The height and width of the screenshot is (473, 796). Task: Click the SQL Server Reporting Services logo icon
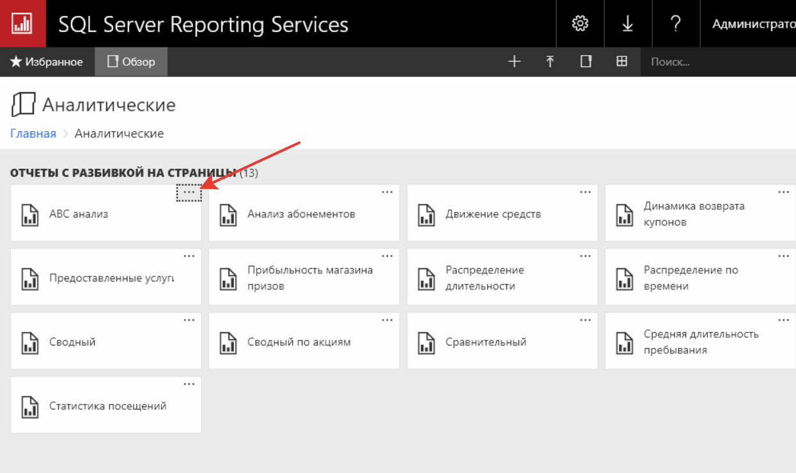click(23, 24)
